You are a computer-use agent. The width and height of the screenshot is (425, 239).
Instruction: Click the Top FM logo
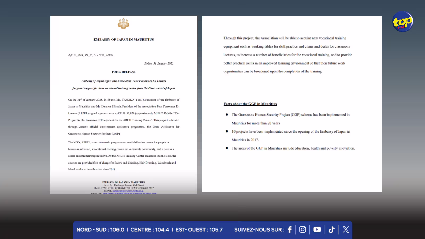tap(403, 21)
